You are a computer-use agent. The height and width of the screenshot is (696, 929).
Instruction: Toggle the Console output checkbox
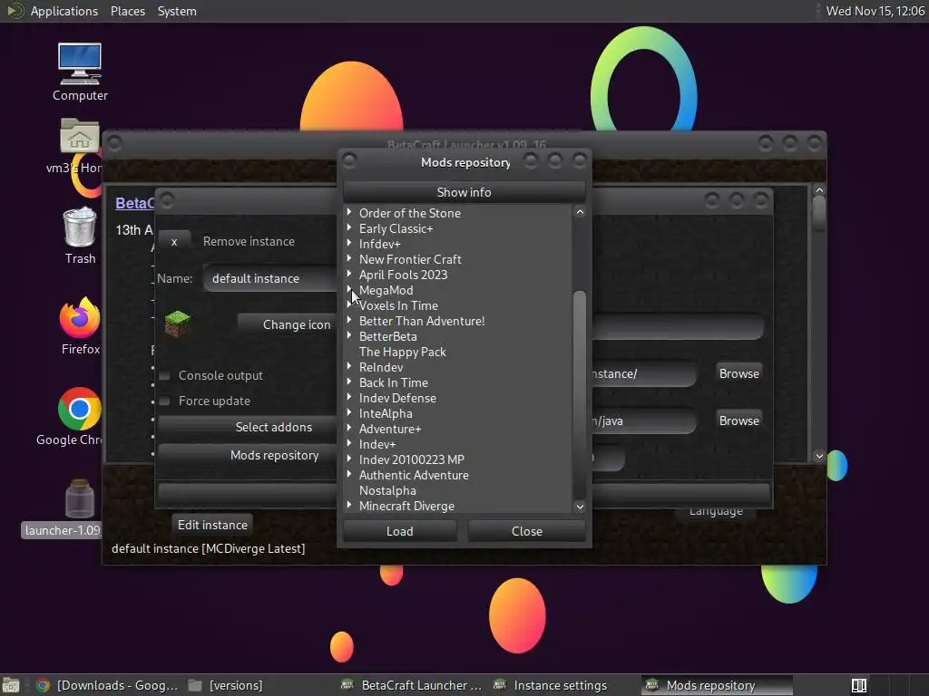pyautogui.click(x=165, y=375)
